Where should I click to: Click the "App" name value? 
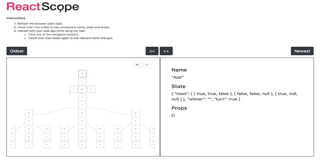177,77
